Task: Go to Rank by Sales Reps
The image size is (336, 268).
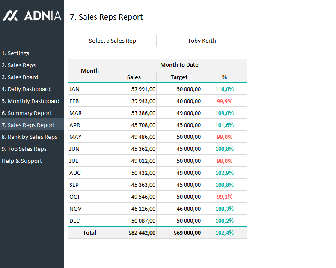Action: tap(30, 137)
